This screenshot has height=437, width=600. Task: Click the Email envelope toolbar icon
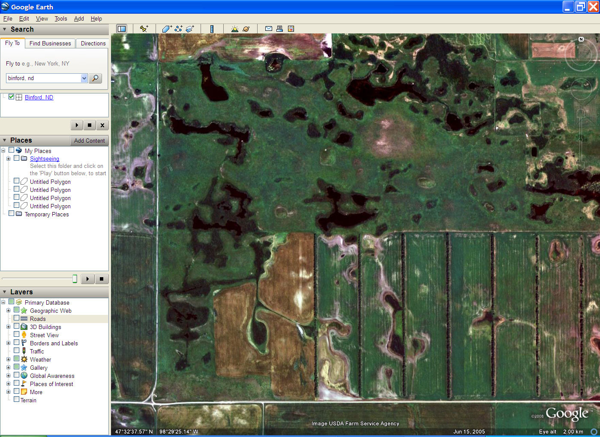(x=269, y=29)
